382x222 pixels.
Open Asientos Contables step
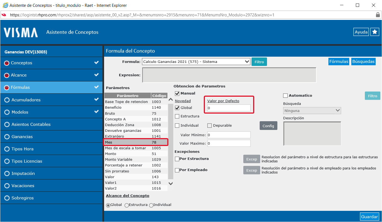[x=51, y=124]
